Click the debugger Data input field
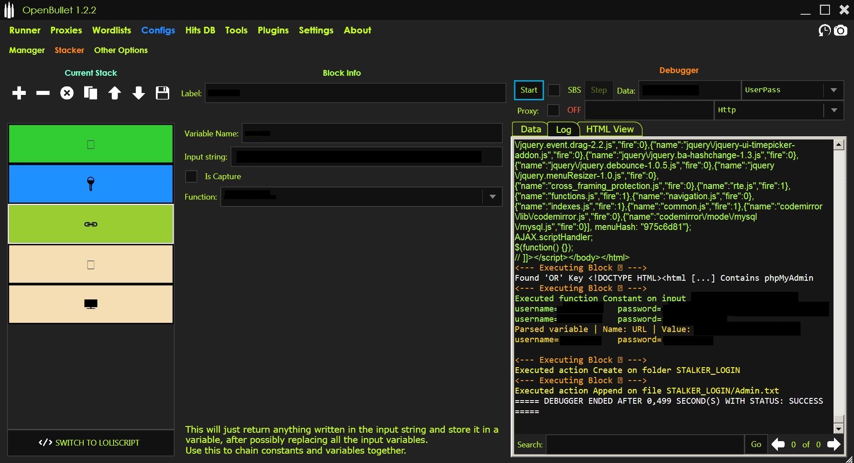The height and width of the screenshot is (463, 854). 690,90
